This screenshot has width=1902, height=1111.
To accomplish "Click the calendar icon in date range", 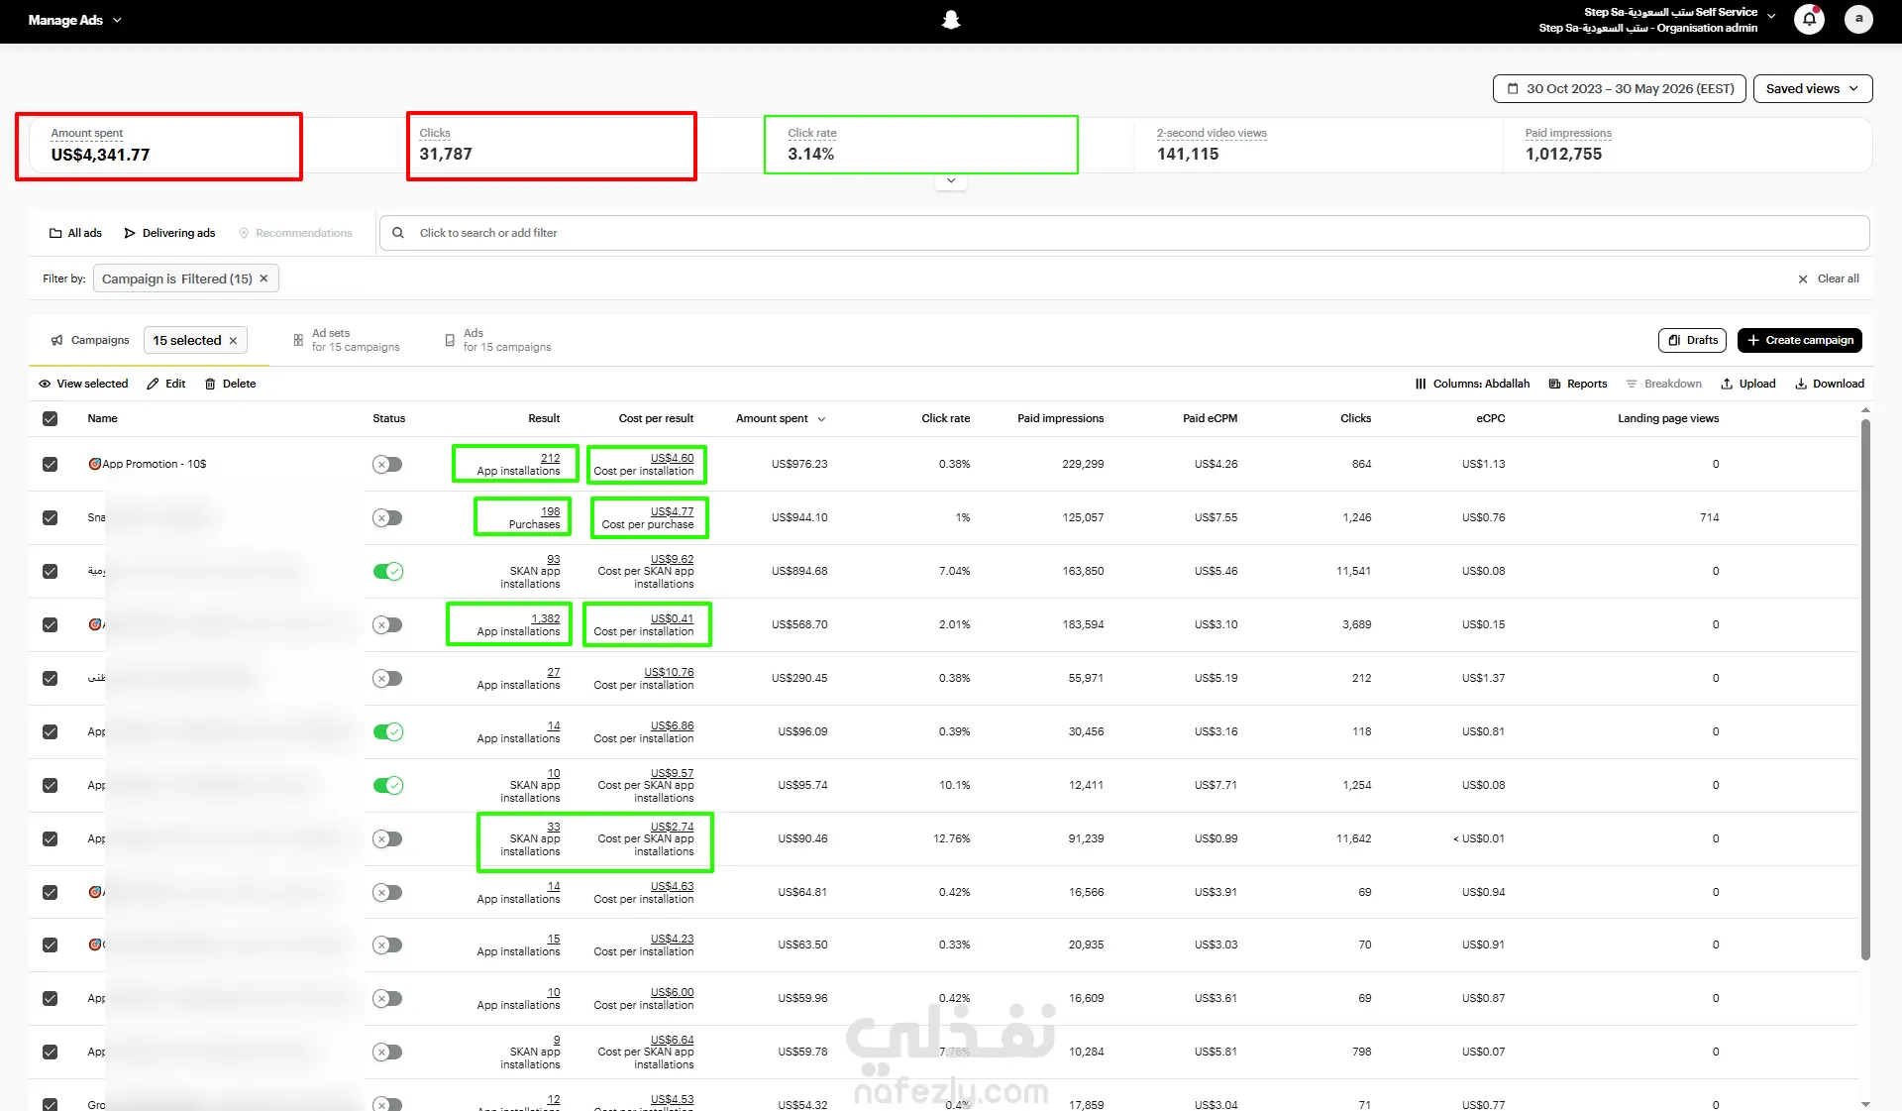I will point(1513,88).
